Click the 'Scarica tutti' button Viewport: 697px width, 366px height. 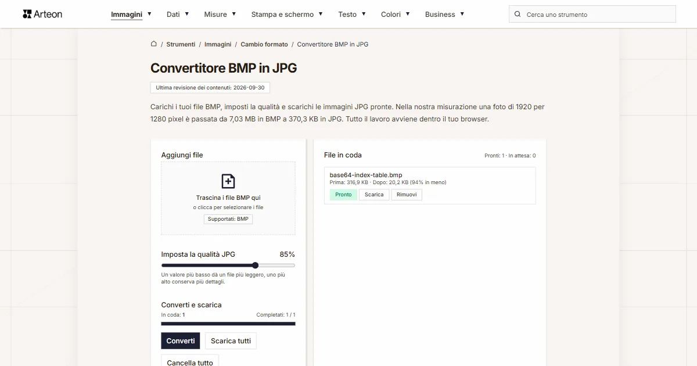pos(231,341)
